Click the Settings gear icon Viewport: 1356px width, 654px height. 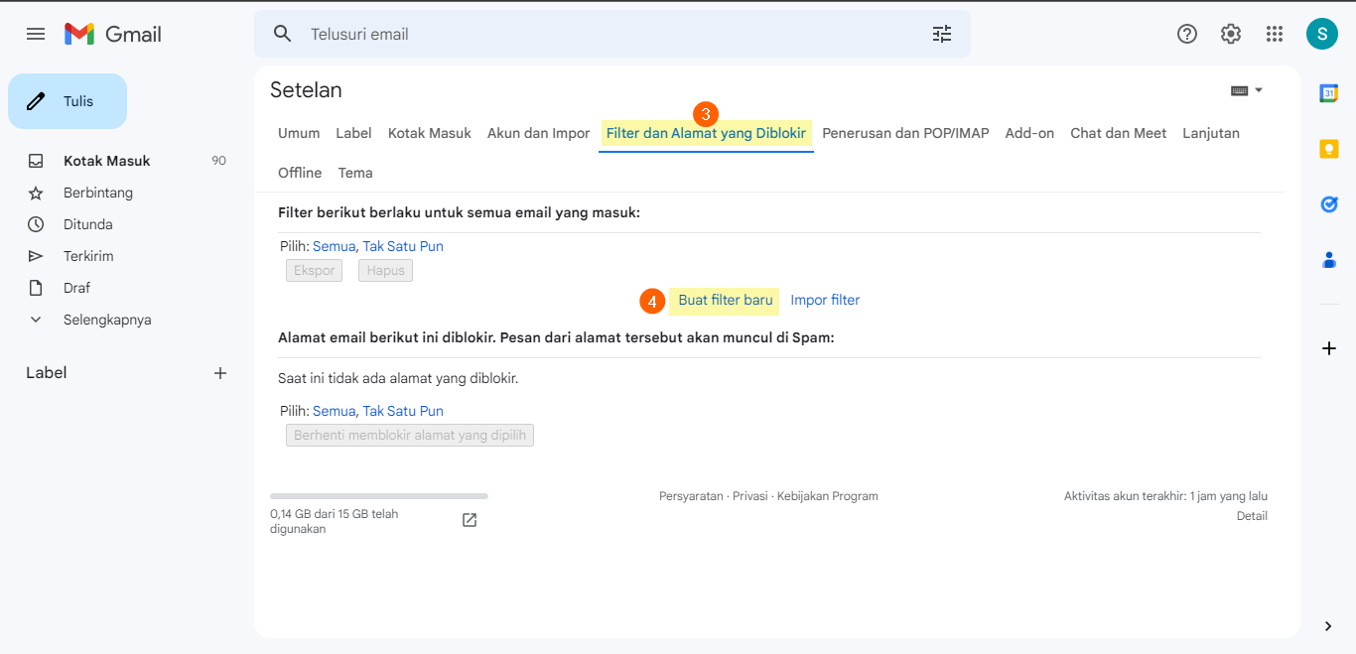1231,34
